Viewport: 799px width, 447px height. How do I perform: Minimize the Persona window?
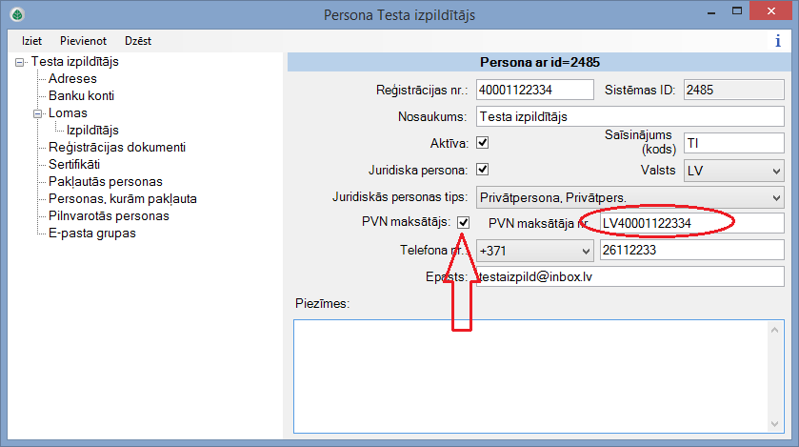point(711,11)
